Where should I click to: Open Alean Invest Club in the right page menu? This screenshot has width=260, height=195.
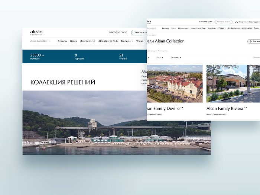point(198,28)
